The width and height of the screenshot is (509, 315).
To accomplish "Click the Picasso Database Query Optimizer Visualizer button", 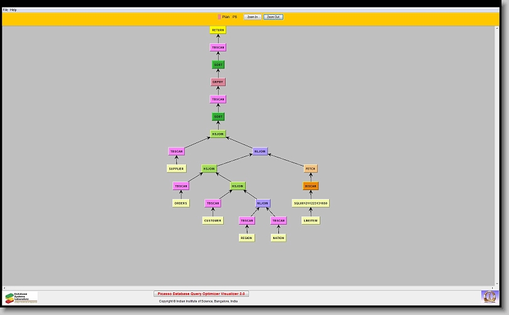I will pos(201,294).
